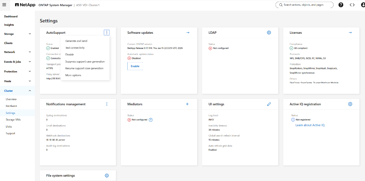Click Log level INFO value
The height and width of the screenshot is (181, 365).
pos(211,120)
